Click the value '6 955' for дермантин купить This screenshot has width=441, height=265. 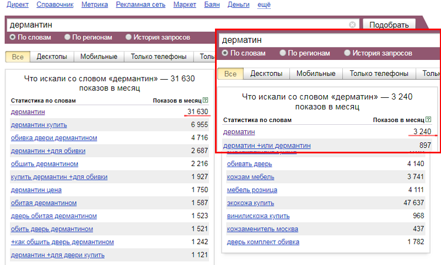(x=200, y=125)
